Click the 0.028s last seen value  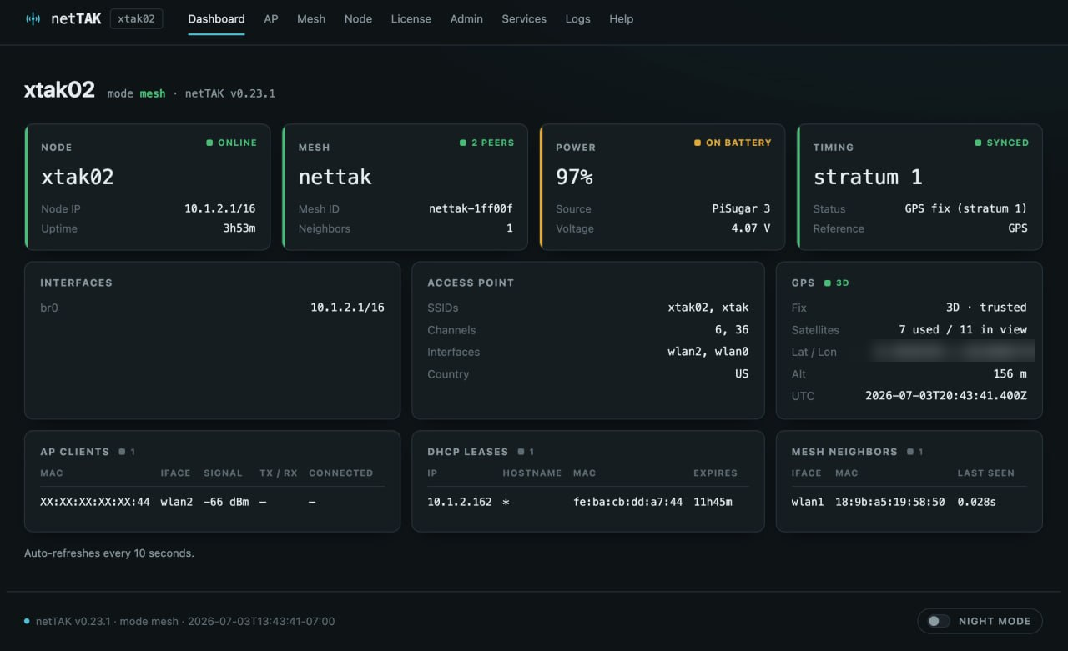click(977, 502)
